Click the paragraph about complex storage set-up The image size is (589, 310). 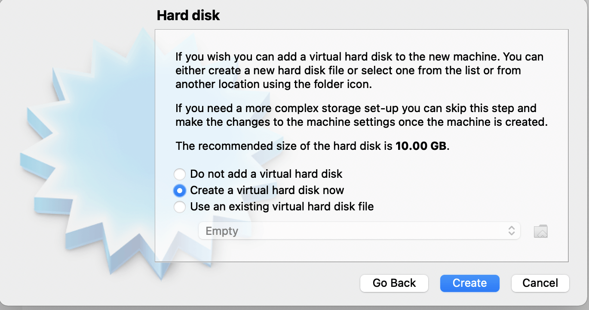coord(361,115)
